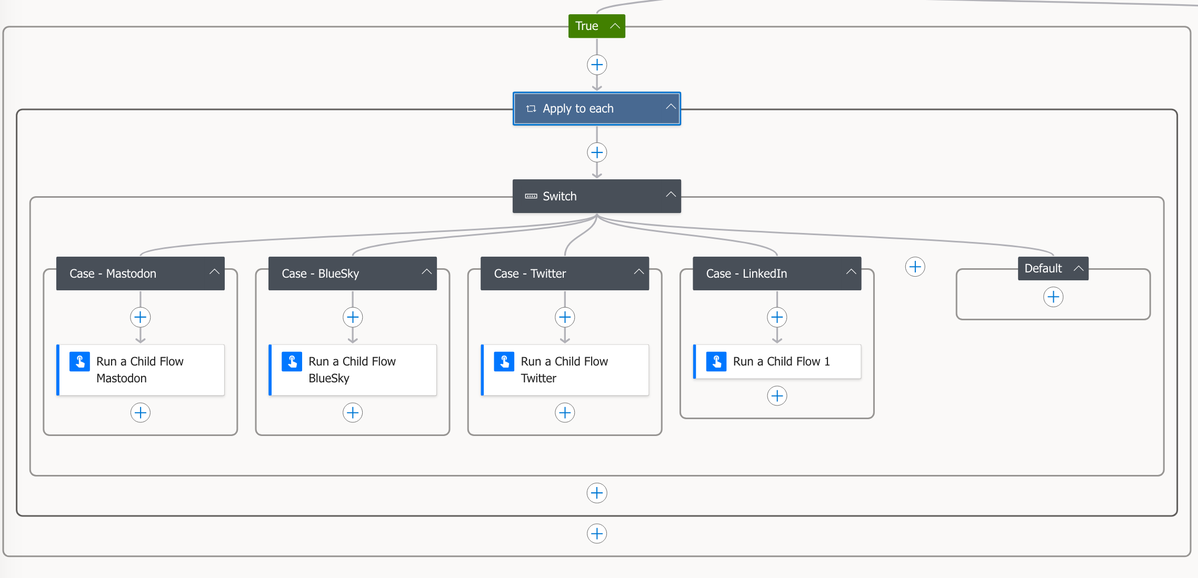Click the Apply to each loop icon
Image resolution: width=1198 pixels, height=578 pixels.
(x=531, y=109)
